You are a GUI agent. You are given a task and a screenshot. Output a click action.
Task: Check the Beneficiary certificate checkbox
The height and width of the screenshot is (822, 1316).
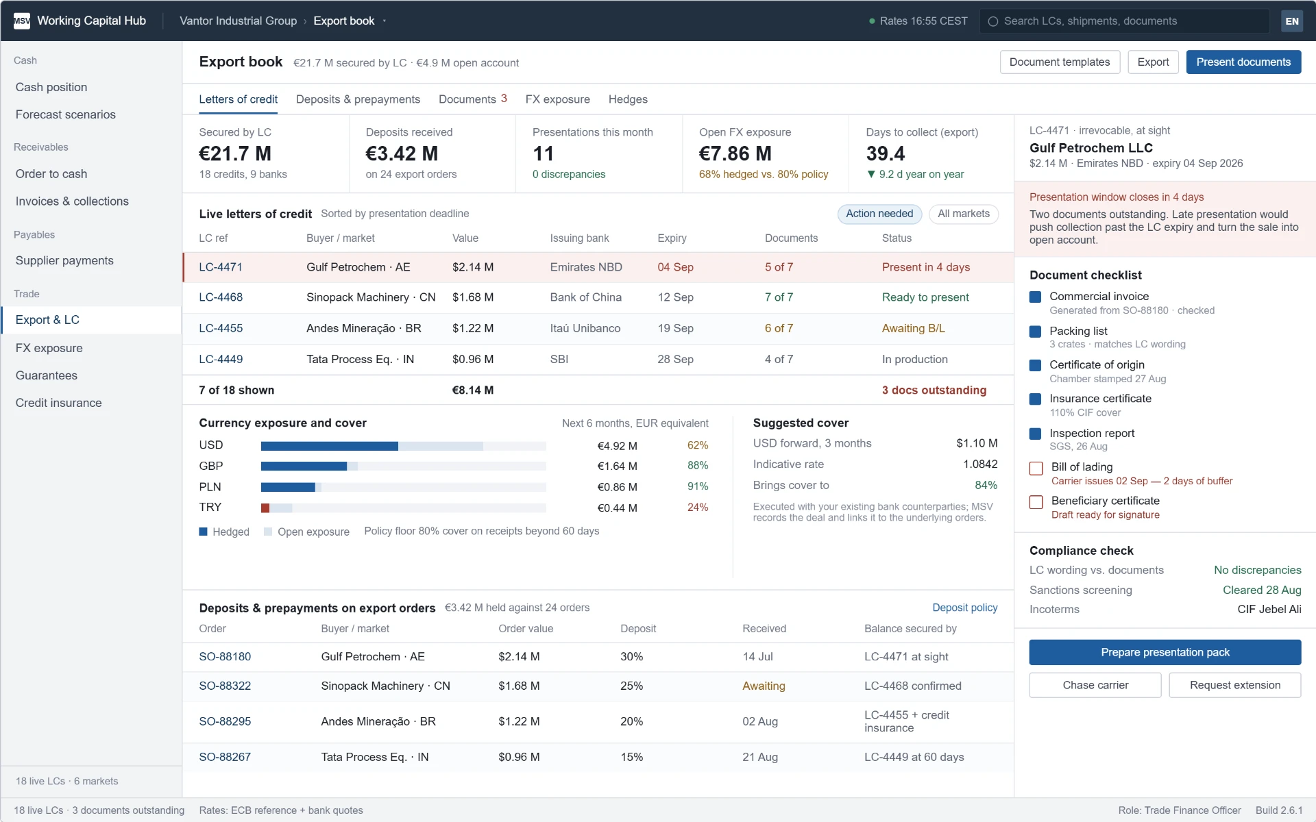point(1036,502)
